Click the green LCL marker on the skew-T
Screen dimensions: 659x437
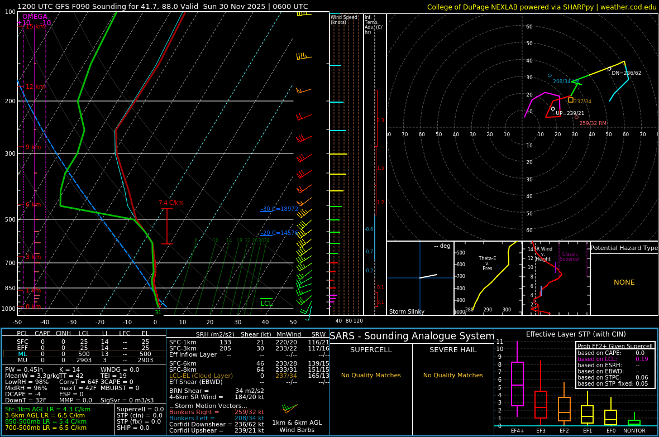[x=266, y=302]
